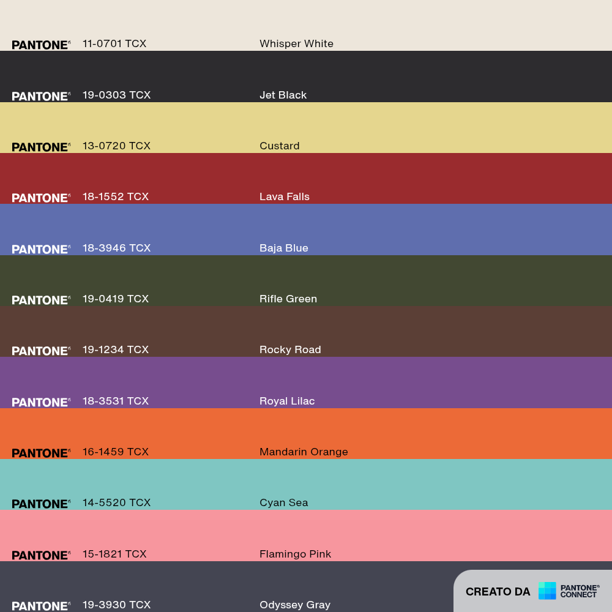This screenshot has width=612, height=612.
Task: Click the PANTONE logo in Lava Falls row
Action: tap(41, 198)
